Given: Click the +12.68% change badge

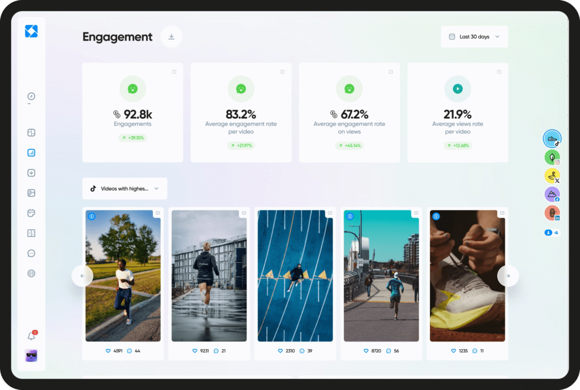Looking at the screenshot, I should (x=458, y=145).
